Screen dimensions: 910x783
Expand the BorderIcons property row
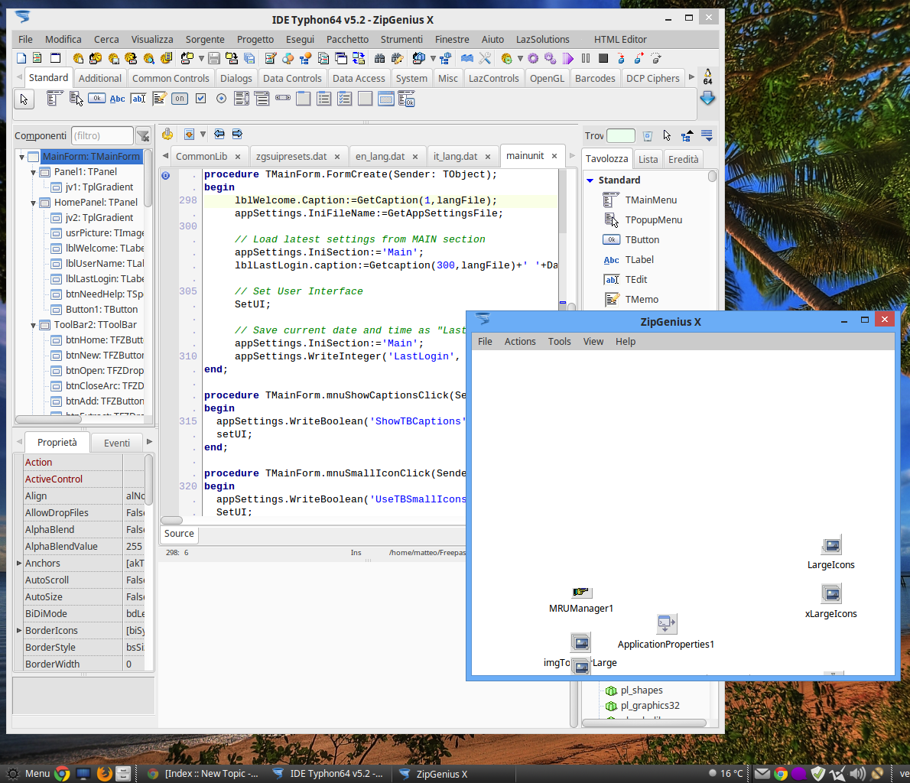[x=19, y=630]
